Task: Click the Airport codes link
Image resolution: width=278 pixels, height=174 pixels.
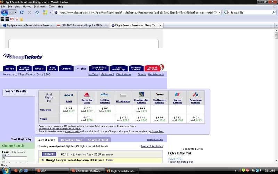Action: [x=155, y=140]
